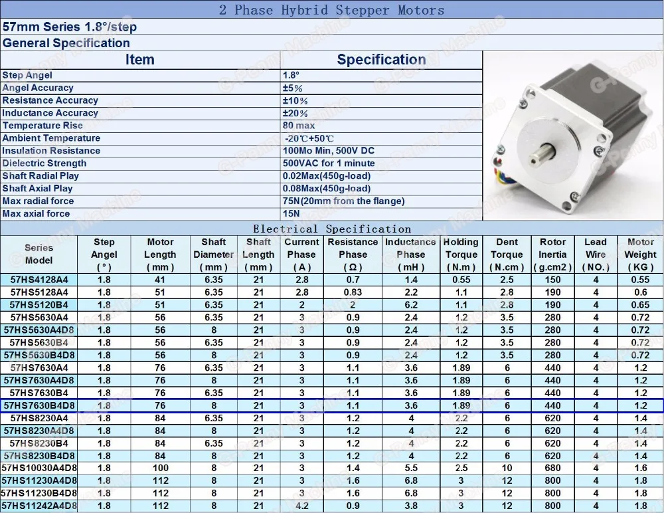Select model '57HS11230A4D8' cell
Image resolution: width=664 pixels, height=513 pixels.
point(39,481)
